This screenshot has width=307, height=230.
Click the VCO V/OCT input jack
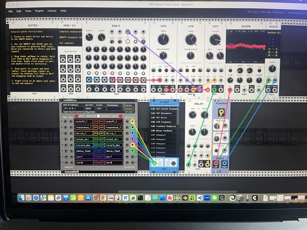click(x=160, y=80)
